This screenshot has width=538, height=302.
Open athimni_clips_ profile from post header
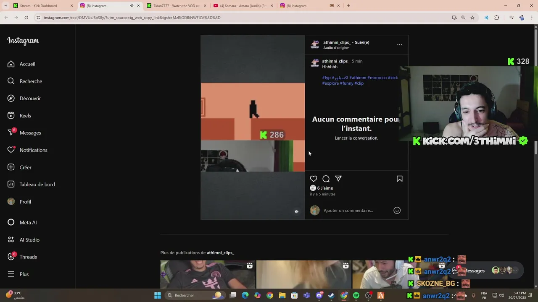click(337, 42)
